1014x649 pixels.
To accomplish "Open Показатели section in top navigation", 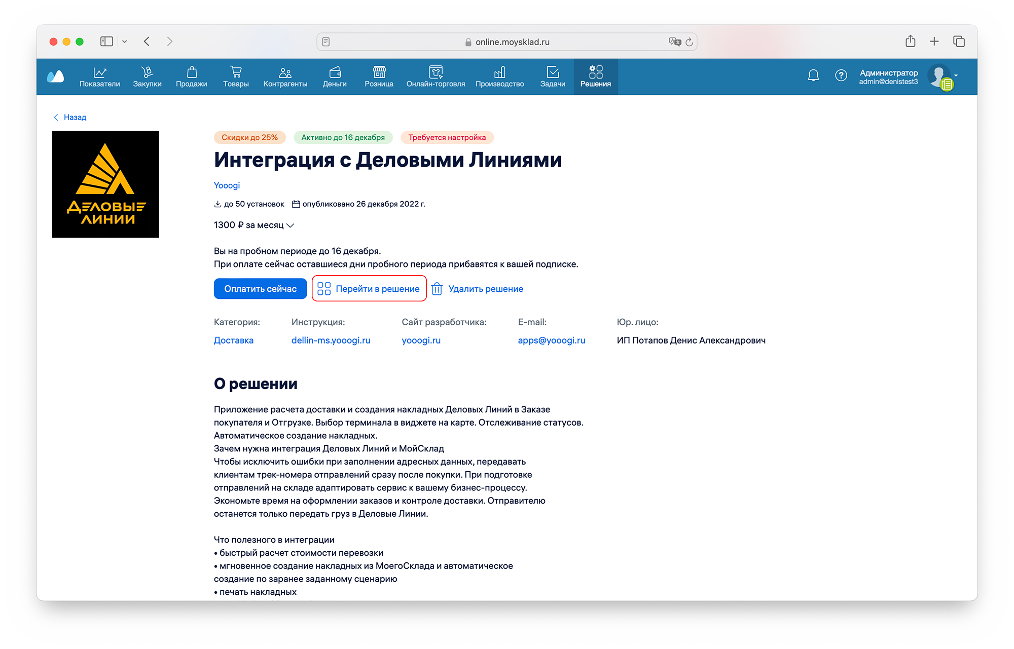I will pos(100,77).
